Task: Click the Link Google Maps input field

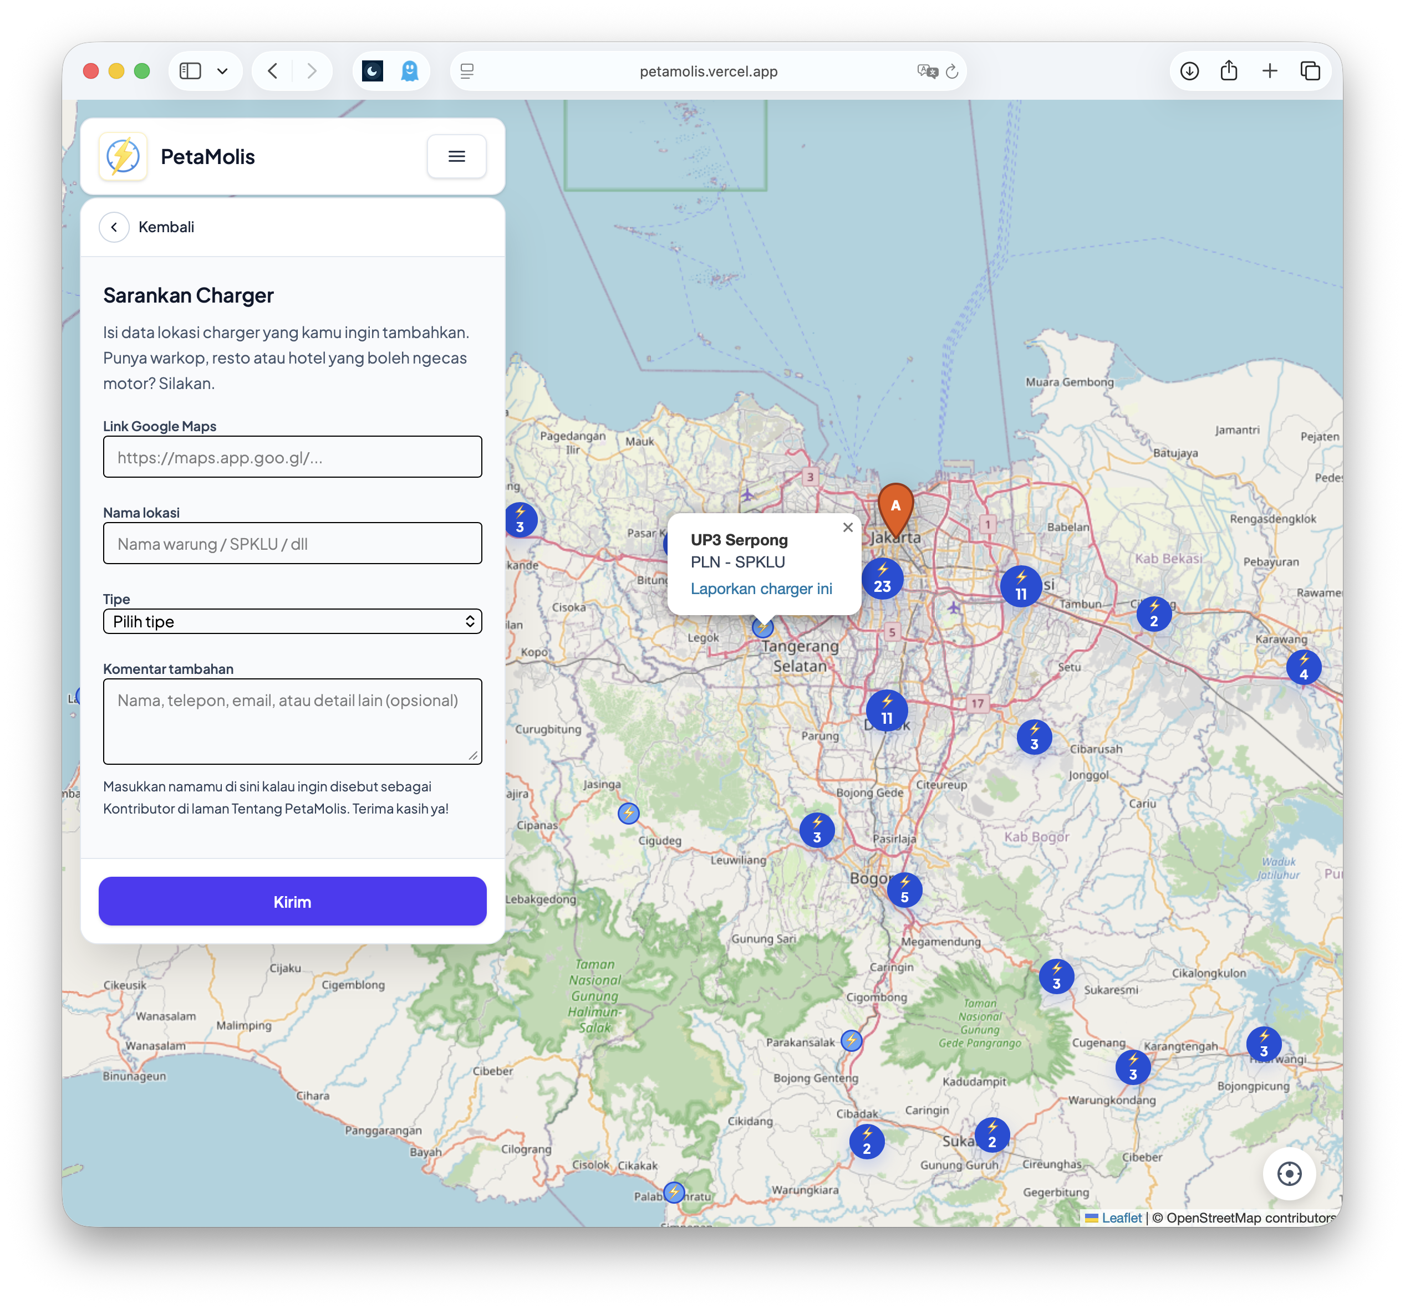Action: click(292, 456)
